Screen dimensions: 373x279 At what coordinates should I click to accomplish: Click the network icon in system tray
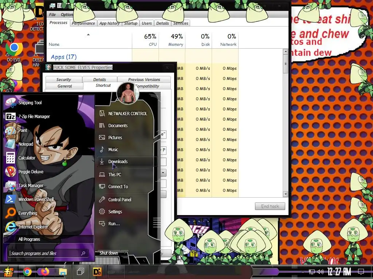(311, 272)
